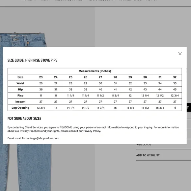Click leg opening value 13 3/4
The height and width of the screenshot is (191, 191).
click(41, 108)
